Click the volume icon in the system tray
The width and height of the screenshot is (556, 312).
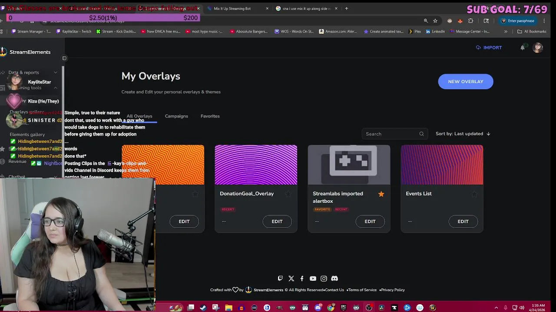point(522,308)
